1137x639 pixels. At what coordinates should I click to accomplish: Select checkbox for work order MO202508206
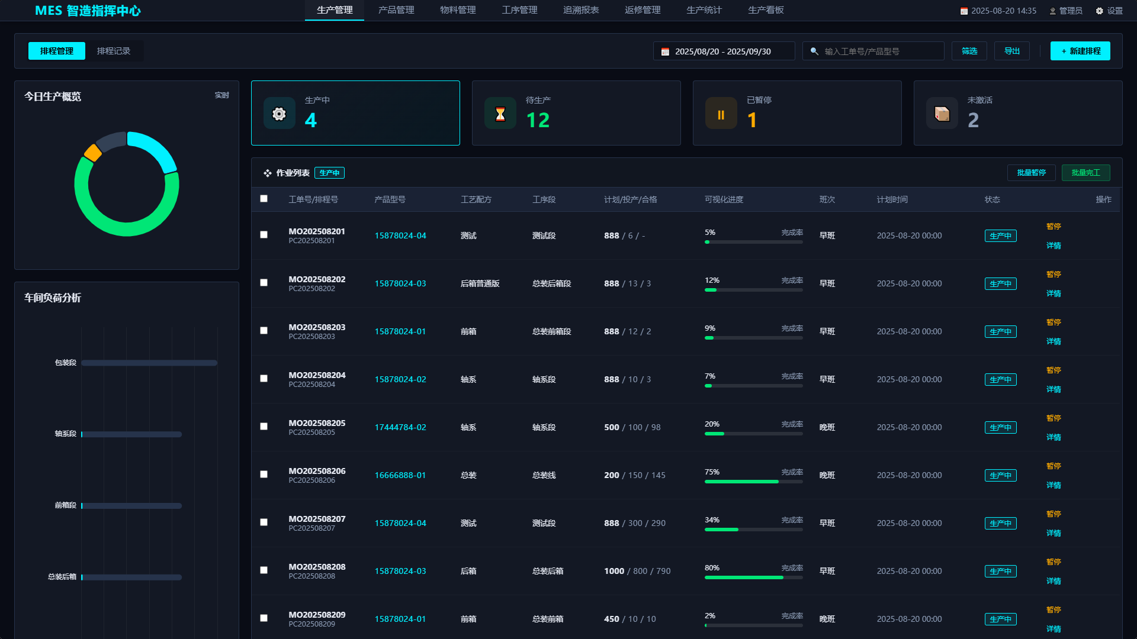pos(264,475)
